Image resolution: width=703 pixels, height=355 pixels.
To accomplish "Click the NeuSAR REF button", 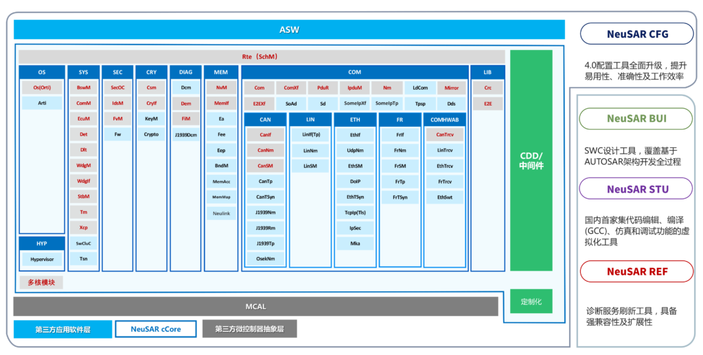I will tap(637, 271).
